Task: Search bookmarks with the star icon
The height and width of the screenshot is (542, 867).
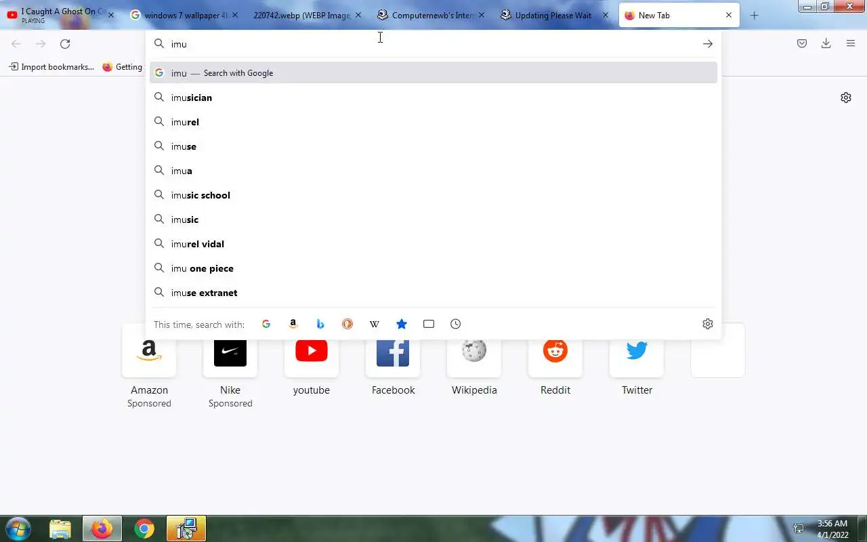Action: (x=402, y=324)
